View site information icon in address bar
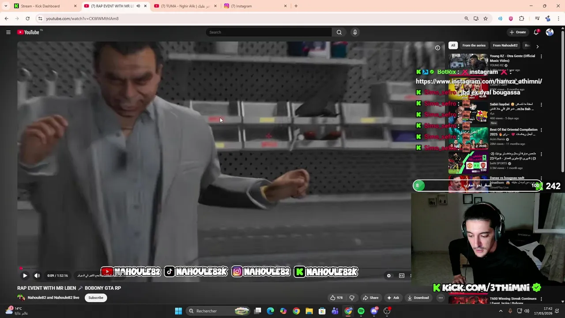565x318 pixels. [x=40, y=19]
